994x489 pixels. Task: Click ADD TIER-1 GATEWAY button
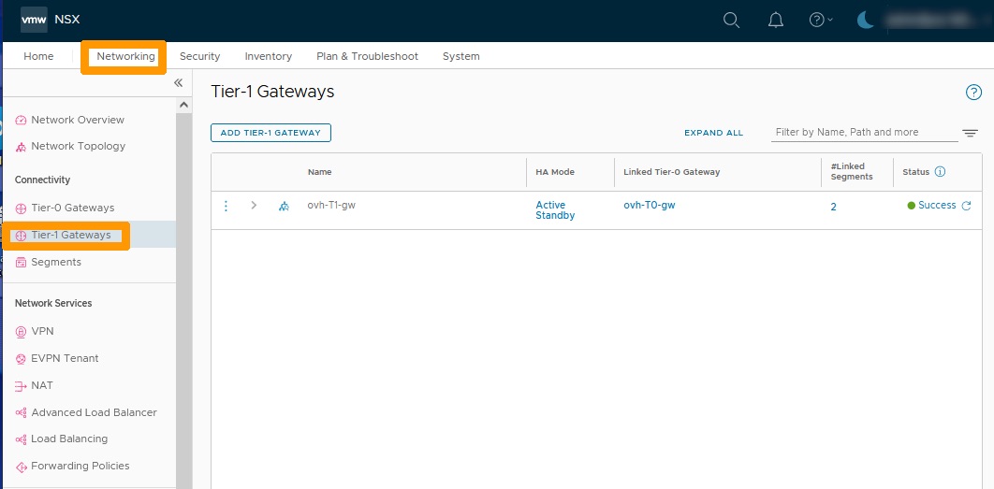click(x=270, y=133)
